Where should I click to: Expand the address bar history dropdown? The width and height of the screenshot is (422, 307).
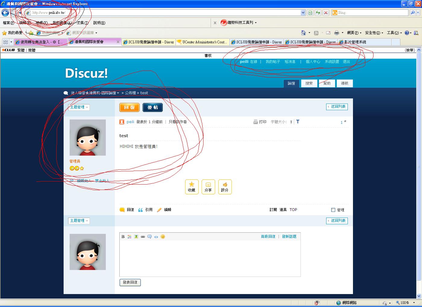[303, 13]
